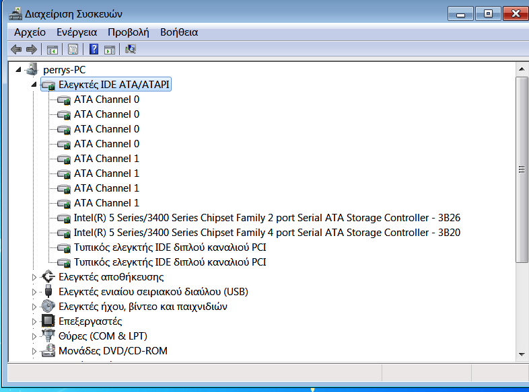Select the Ελεγκτές IDE ATA/ATAPI label
Viewport: 529px width, 392px height.
click(114, 84)
